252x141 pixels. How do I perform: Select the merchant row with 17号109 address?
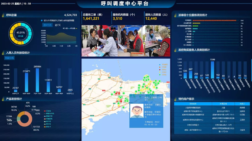[x=212, y=130]
